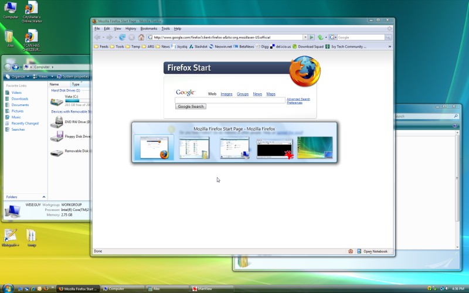469x293 pixels.
Task: Click the Windows Start orb
Action: click(7, 288)
